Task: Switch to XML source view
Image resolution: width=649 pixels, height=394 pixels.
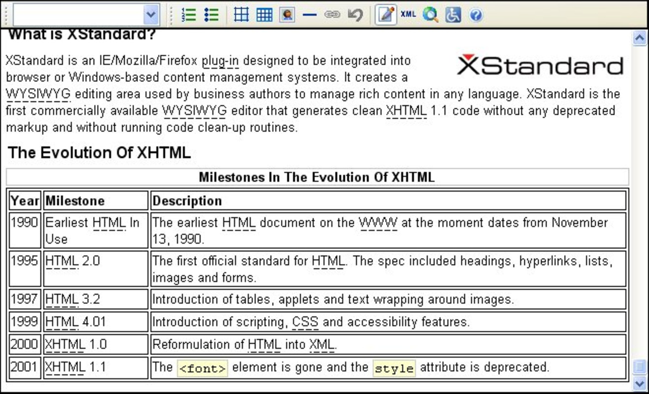Action: coord(408,14)
